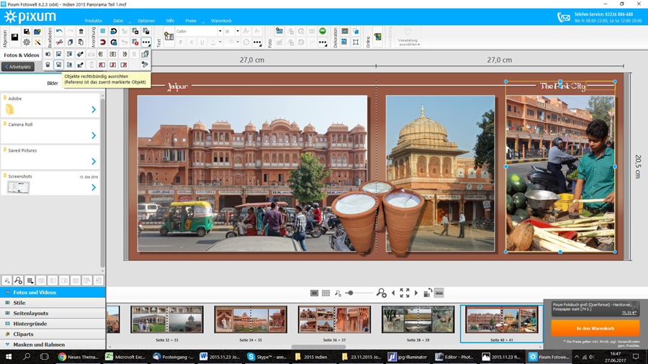Click the trash delete icon in toolbar

(81, 32)
